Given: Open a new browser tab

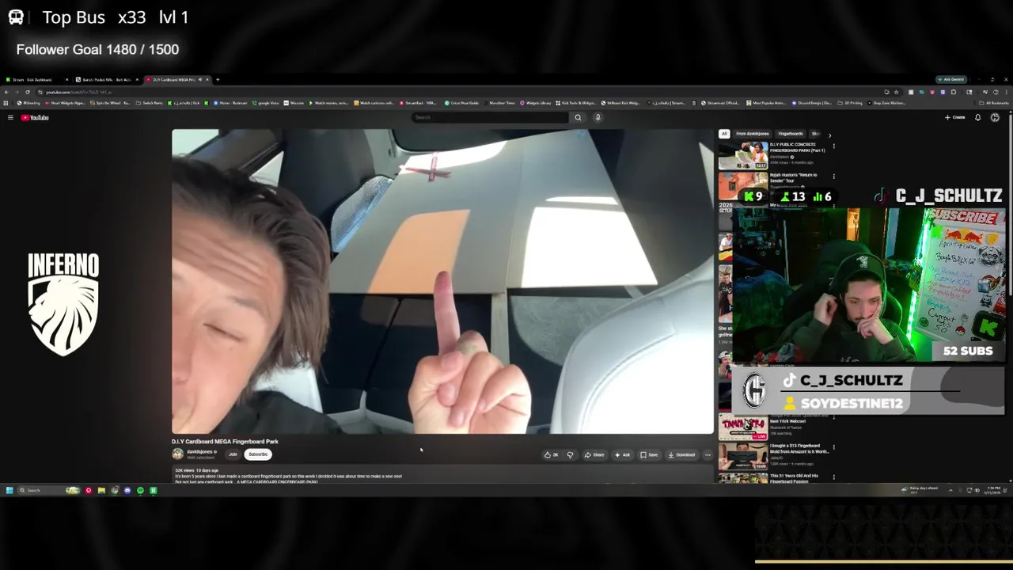Looking at the screenshot, I should click(218, 79).
